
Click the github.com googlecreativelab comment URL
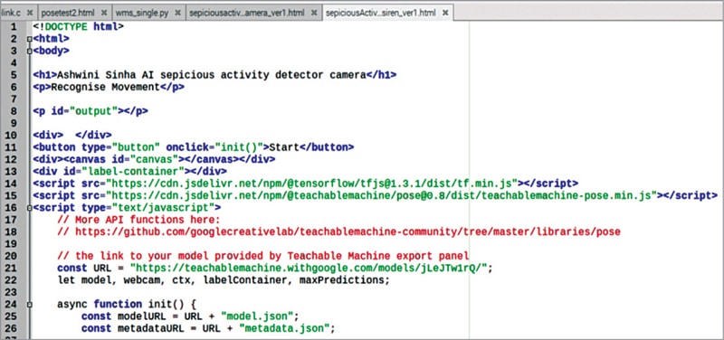(348, 231)
